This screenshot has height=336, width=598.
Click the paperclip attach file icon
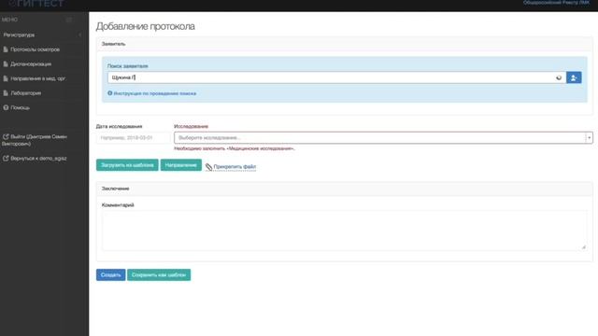[208, 167]
